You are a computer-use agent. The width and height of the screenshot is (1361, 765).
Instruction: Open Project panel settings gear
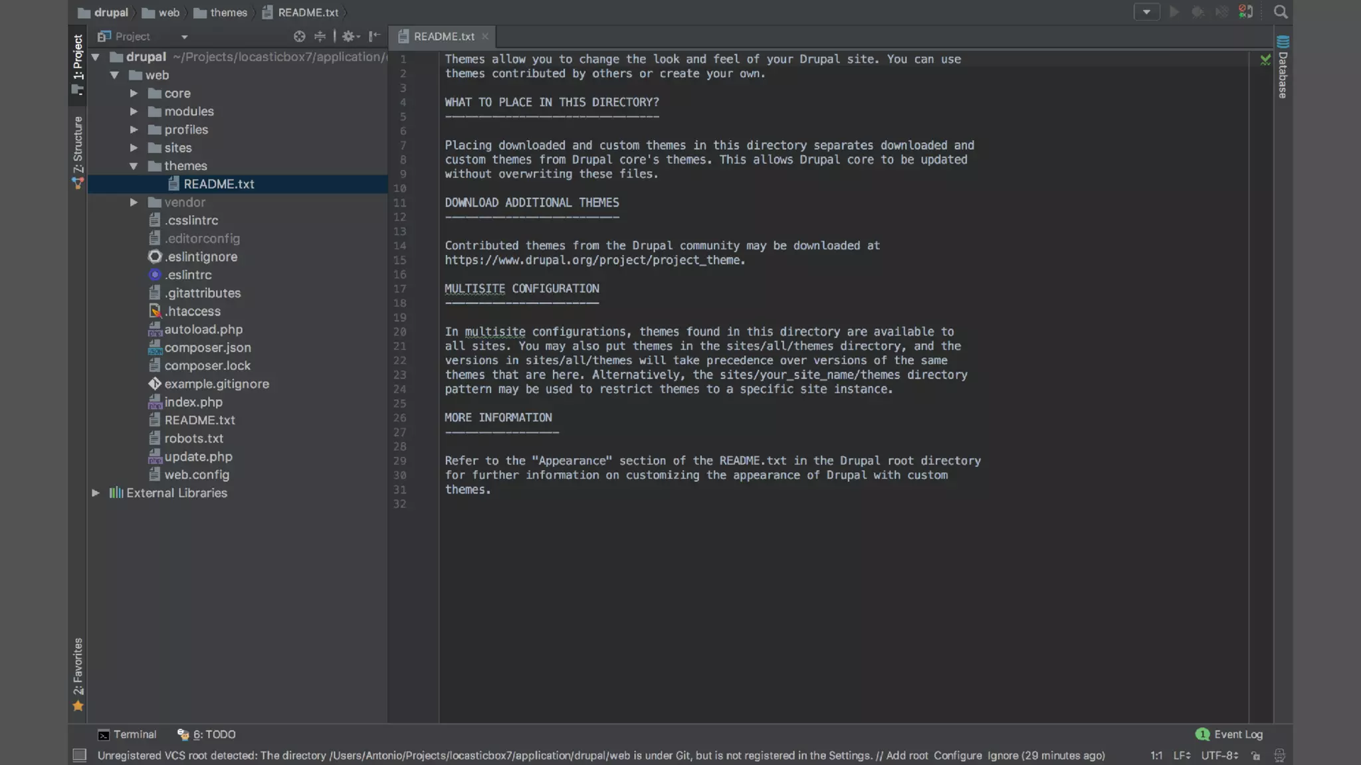coord(349,37)
